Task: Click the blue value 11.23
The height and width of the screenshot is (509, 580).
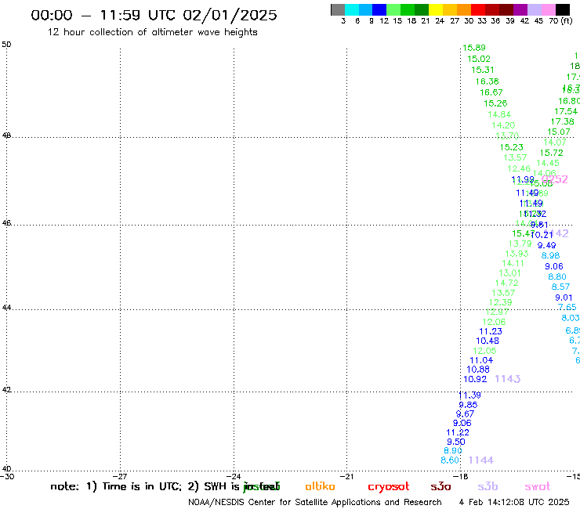Action: (491, 332)
